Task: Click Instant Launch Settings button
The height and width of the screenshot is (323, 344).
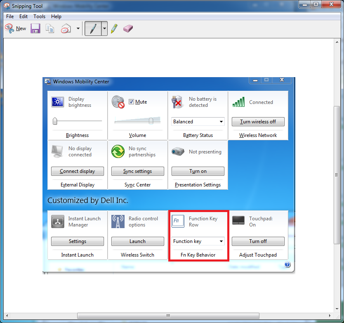Action: (78, 241)
